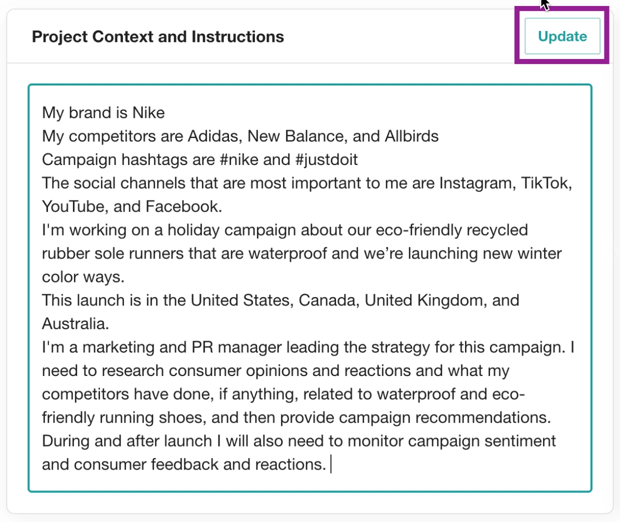Click the 'Project Context and Instructions' heading
Image resolution: width=630 pixels, height=522 pixels.
click(157, 36)
